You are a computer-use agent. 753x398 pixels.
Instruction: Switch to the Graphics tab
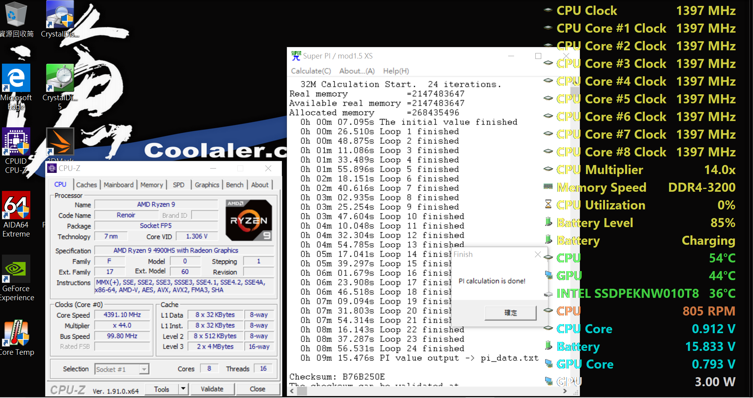pyautogui.click(x=207, y=185)
